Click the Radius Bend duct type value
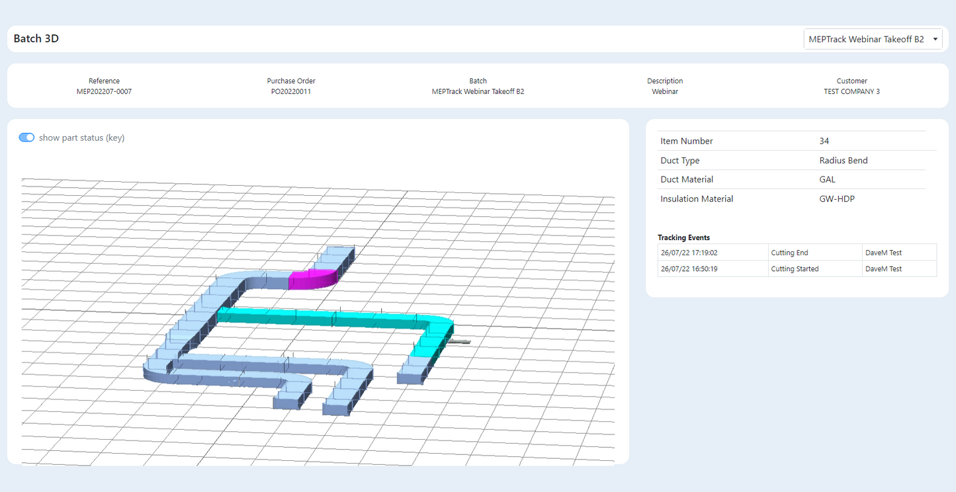The width and height of the screenshot is (956, 492). tap(843, 160)
